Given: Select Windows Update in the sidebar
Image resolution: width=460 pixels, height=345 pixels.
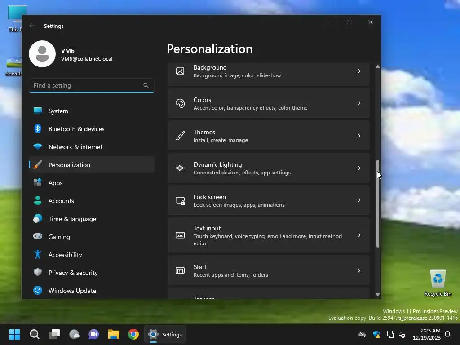Looking at the screenshot, I should tap(92, 291).
